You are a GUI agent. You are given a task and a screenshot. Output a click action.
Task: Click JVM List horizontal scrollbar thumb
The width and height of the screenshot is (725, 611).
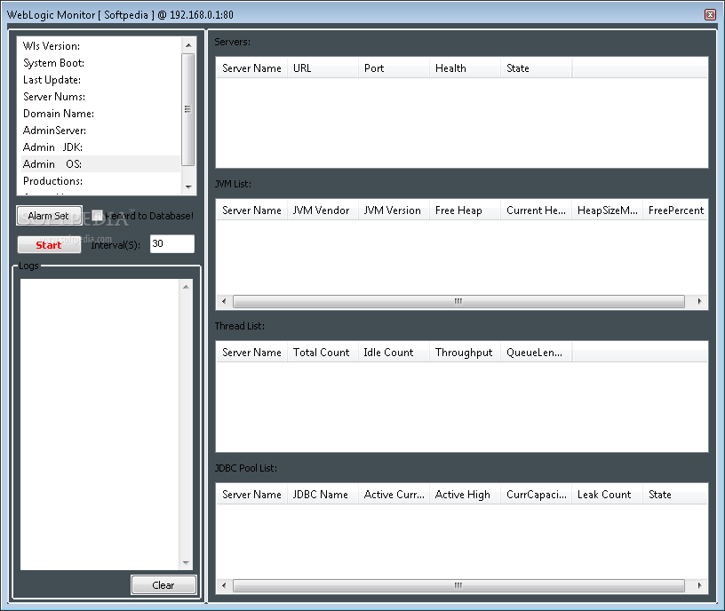tap(458, 301)
